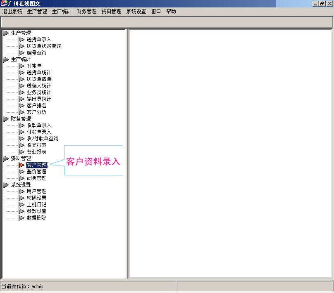Click arrow icon beside 送货单状态查询
This screenshot has height=293, width=334.
21,46
